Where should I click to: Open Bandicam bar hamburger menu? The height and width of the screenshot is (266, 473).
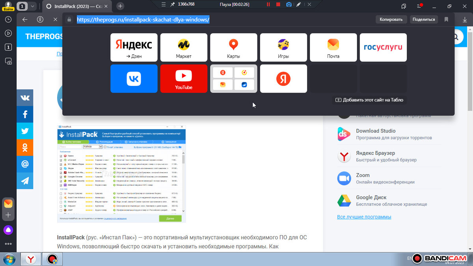tap(164, 4)
